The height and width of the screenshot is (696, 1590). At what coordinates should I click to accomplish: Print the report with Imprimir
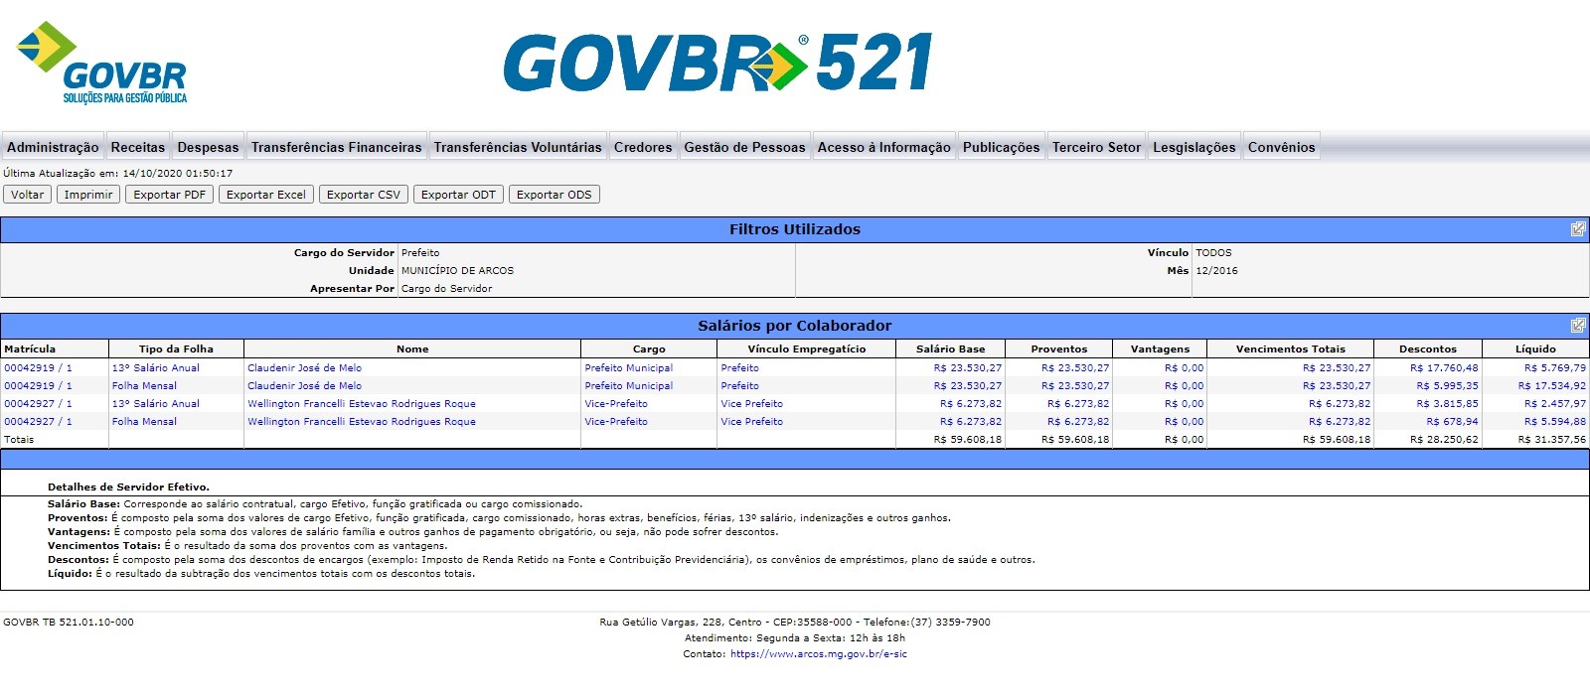(x=88, y=195)
